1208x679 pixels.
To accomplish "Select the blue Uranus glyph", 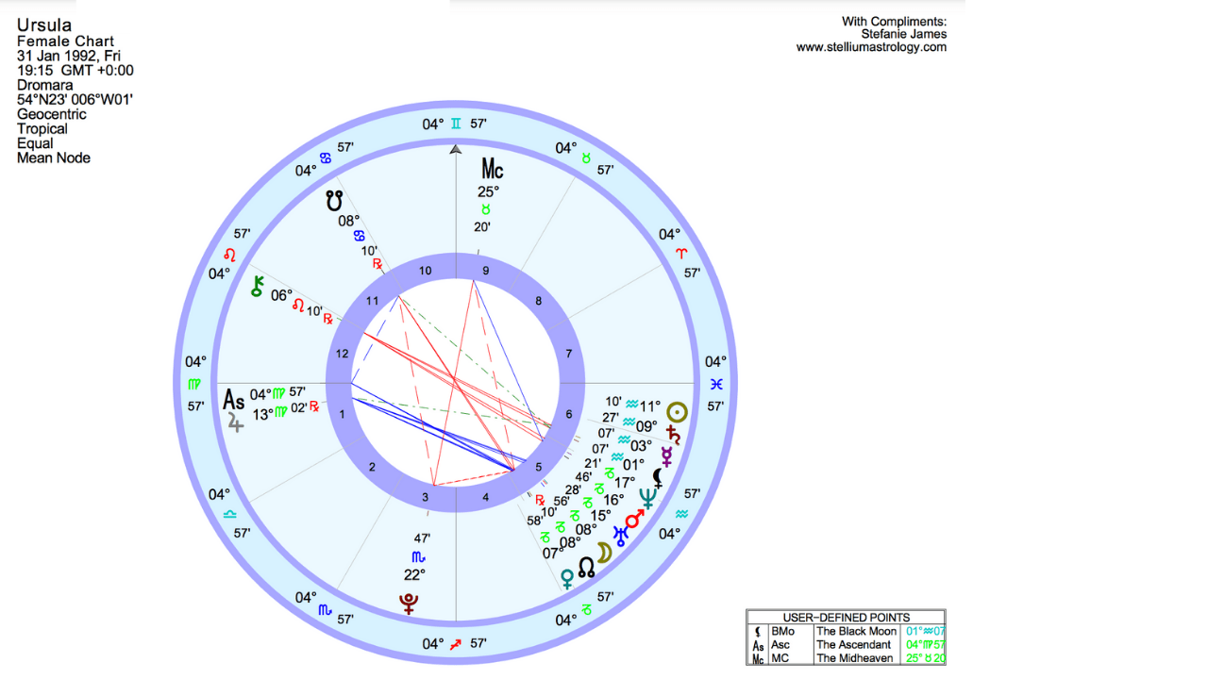I will tap(620, 536).
